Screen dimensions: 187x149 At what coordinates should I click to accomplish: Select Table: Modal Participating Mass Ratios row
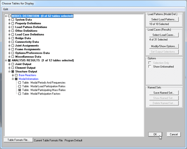point(44,90)
